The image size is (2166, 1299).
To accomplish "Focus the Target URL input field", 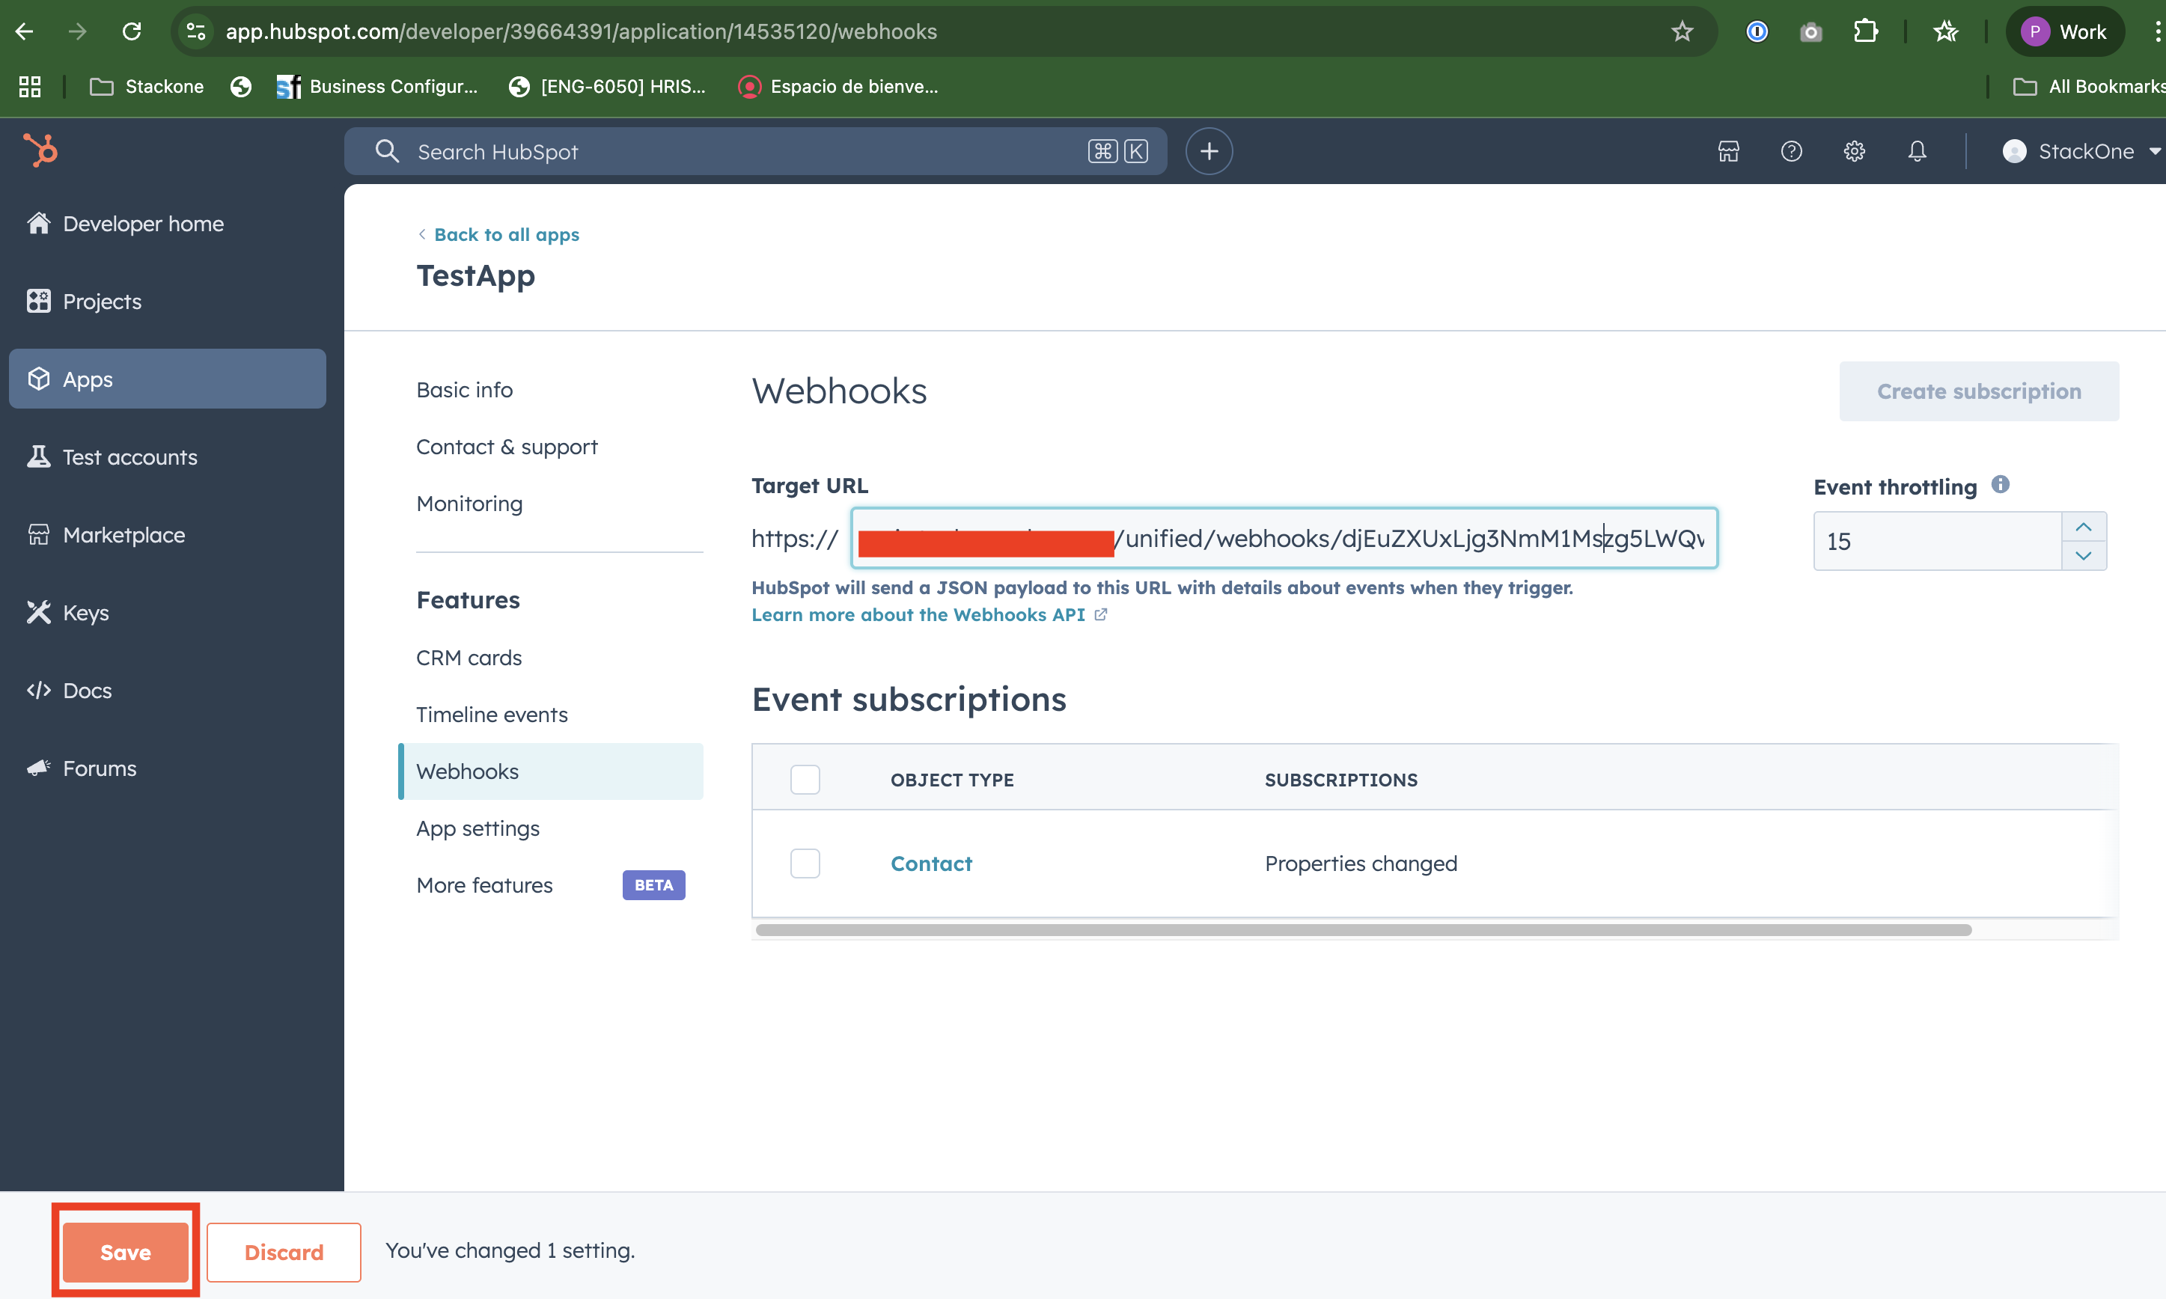I will (x=1284, y=538).
